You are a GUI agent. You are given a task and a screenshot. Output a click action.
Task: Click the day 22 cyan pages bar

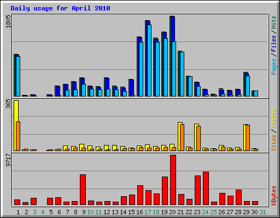click(190, 87)
